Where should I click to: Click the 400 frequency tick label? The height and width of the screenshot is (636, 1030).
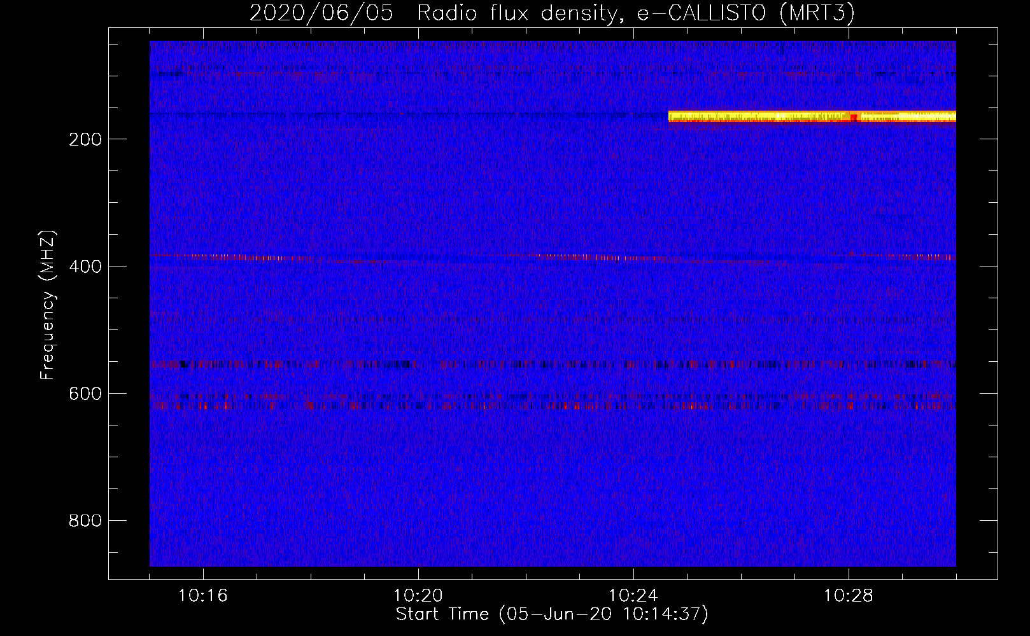(x=85, y=266)
